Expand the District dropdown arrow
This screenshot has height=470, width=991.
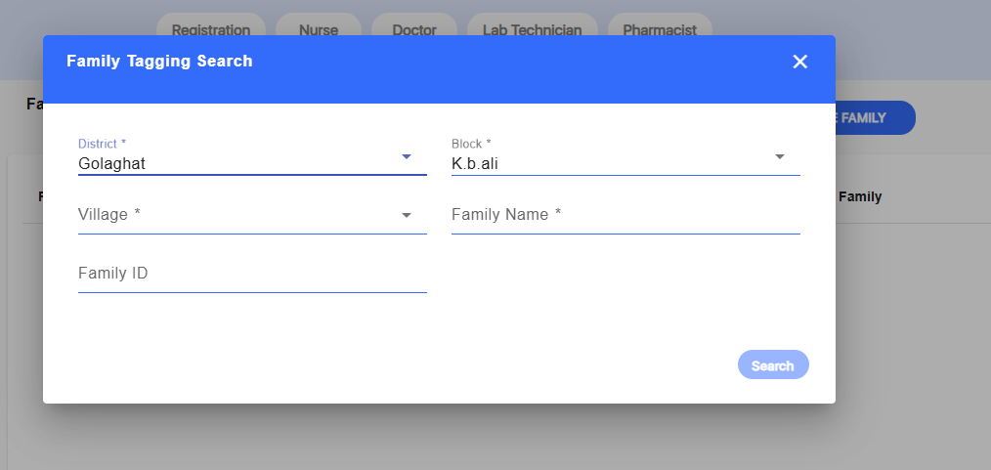coord(407,156)
